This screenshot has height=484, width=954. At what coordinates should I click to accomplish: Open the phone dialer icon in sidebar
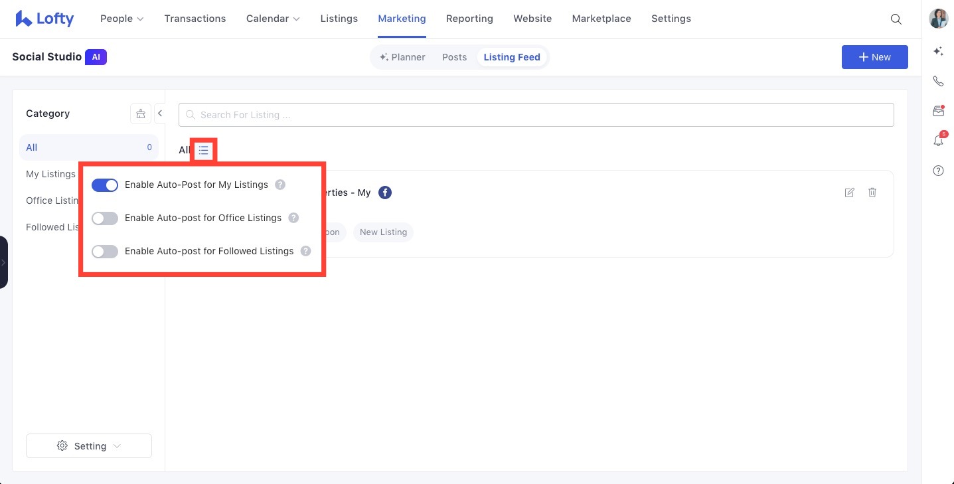click(x=938, y=80)
